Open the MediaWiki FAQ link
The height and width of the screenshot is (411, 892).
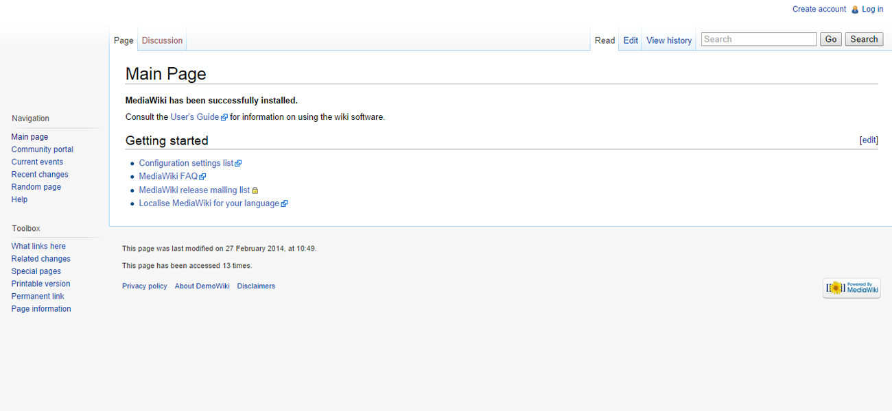(x=168, y=176)
